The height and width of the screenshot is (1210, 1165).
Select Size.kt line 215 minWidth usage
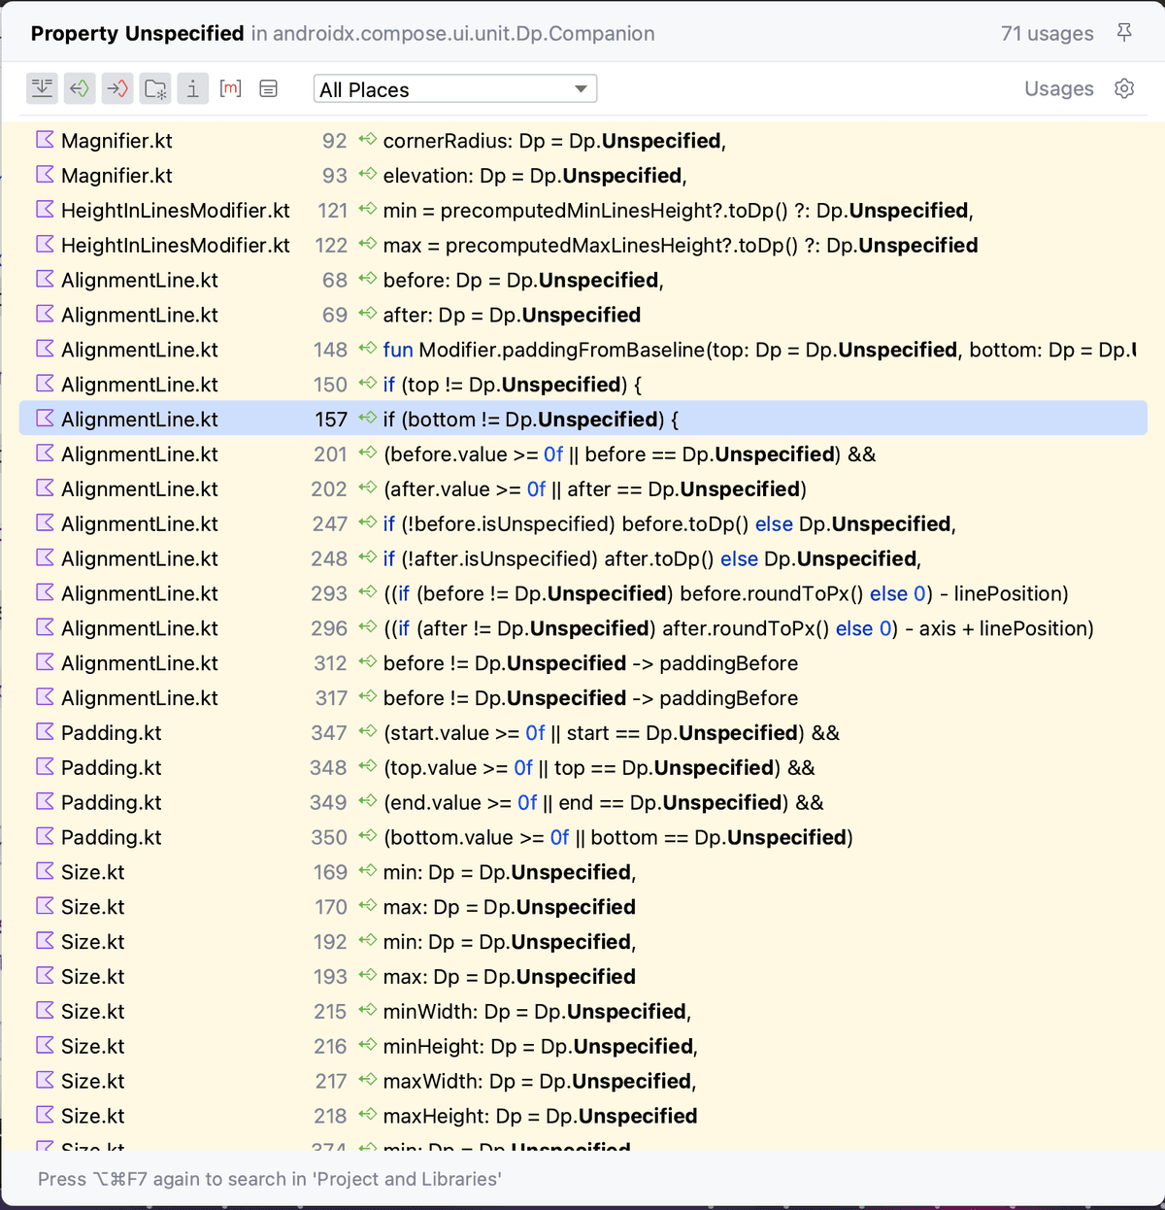582,1013
